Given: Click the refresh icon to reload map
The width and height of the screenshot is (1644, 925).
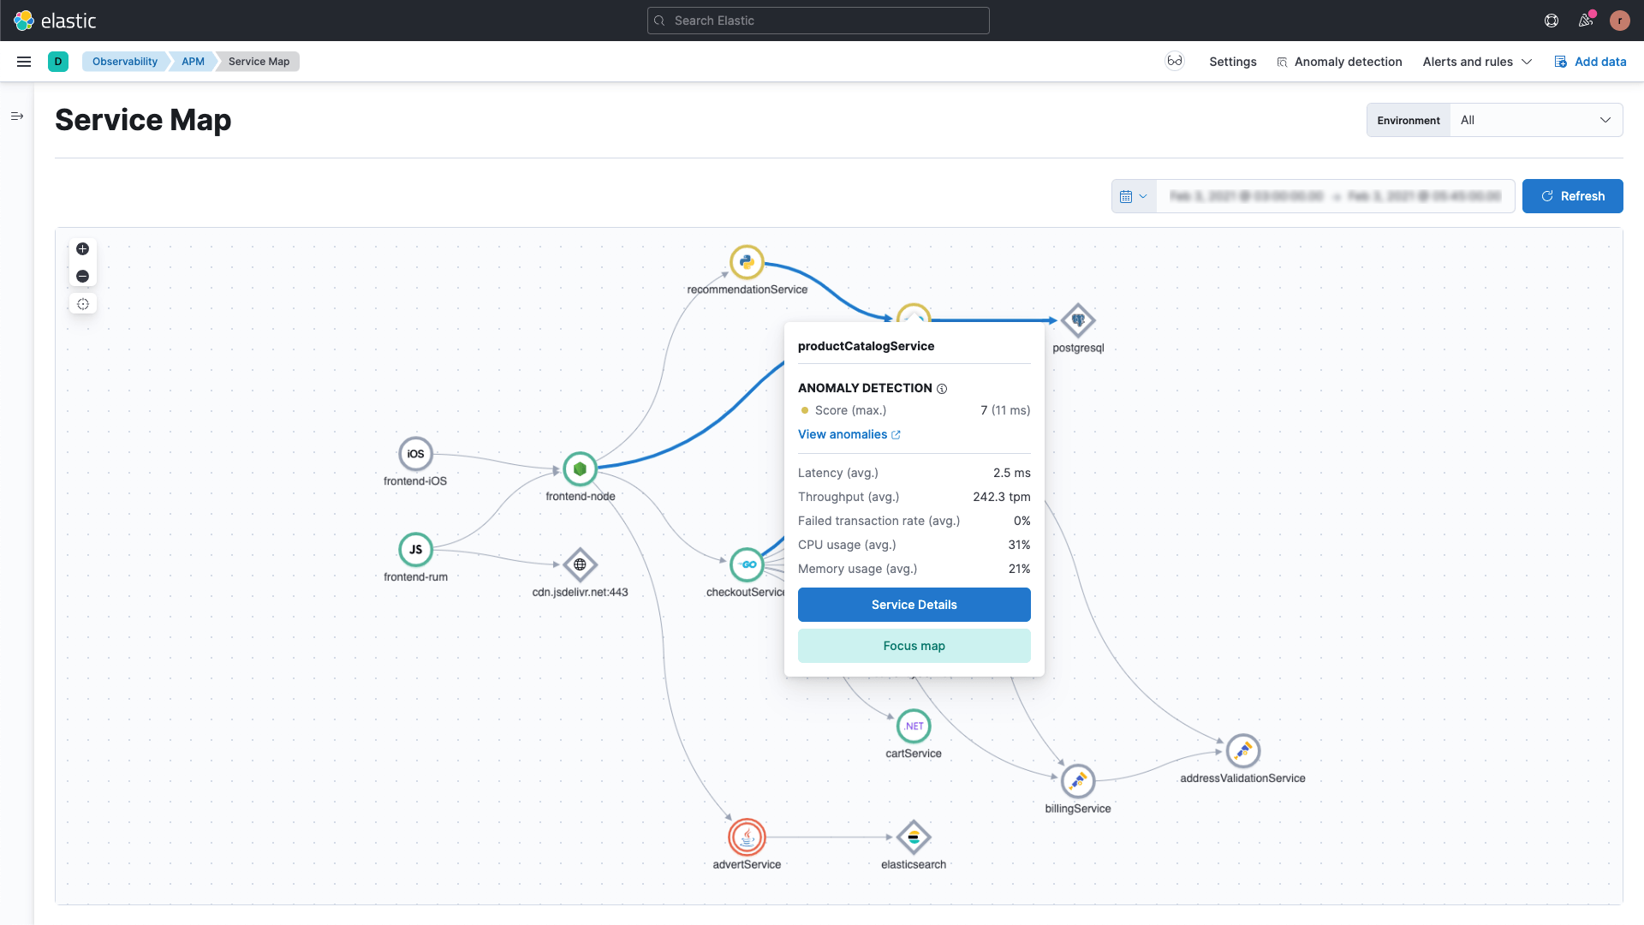Looking at the screenshot, I should pyautogui.click(x=1547, y=195).
